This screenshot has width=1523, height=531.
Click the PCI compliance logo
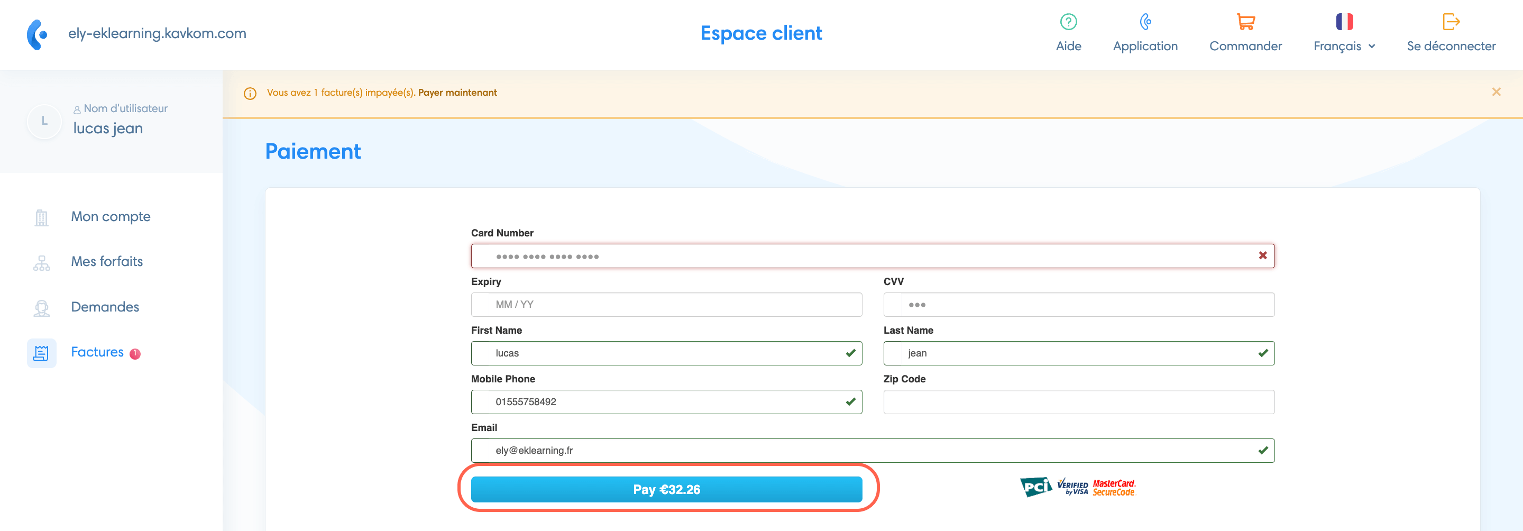pyautogui.click(x=1036, y=487)
